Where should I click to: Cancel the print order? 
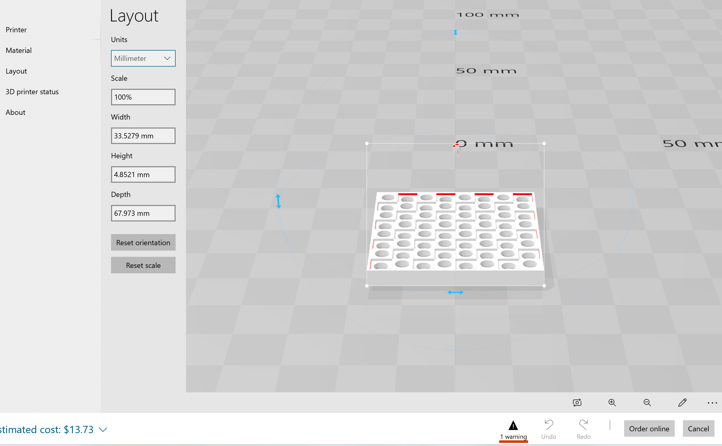pyautogui.click(x=699, y=428)
